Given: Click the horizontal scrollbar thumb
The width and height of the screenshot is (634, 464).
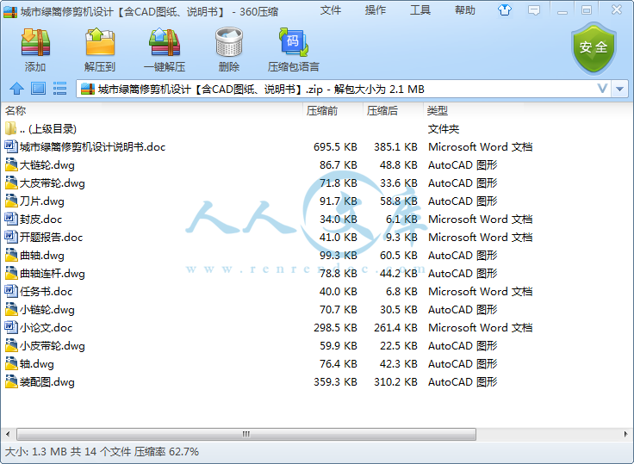Looking at the screenshot, I should tap(246, 435).
